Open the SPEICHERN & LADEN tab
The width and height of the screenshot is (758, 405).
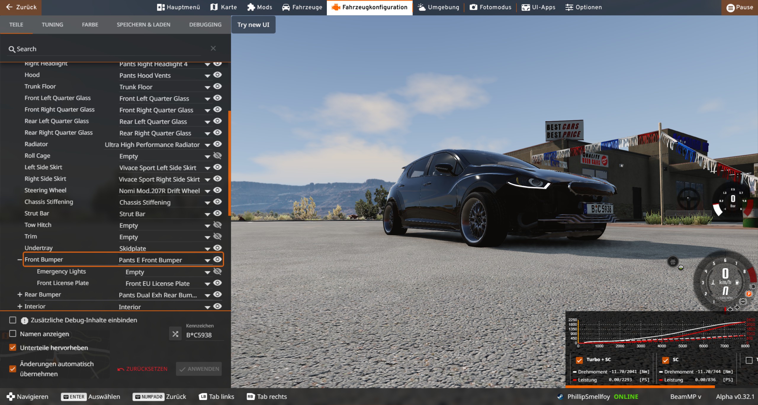(143, 25)
